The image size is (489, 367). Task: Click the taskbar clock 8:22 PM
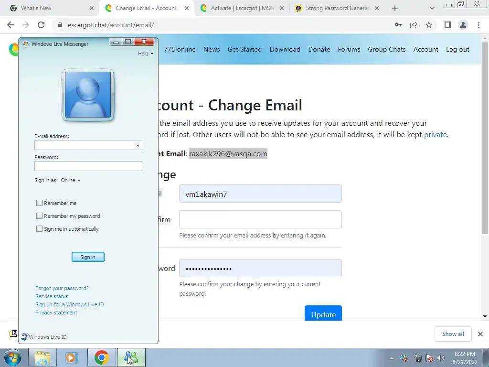coord(465,358)
